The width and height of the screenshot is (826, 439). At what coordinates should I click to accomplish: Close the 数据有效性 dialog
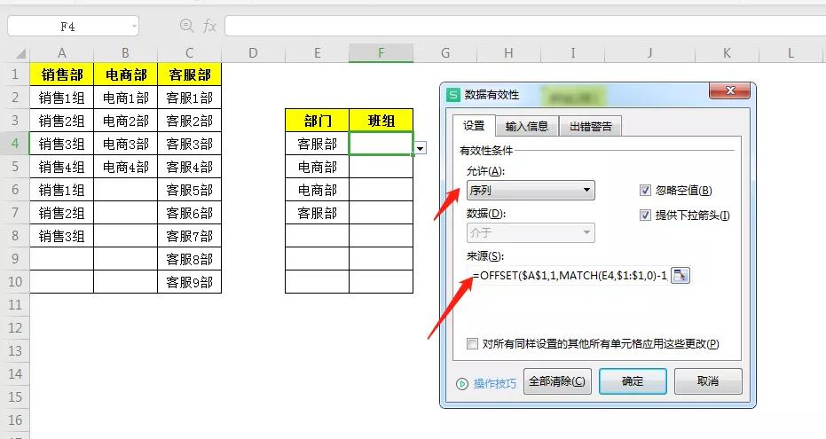point(729,90)
